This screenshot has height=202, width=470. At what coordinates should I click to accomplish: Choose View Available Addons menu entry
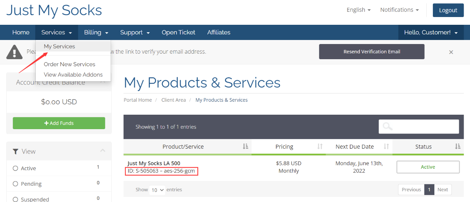[73, 75]
